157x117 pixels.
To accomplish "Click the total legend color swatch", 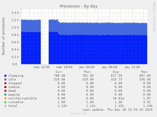I will (x=5, y=106).
